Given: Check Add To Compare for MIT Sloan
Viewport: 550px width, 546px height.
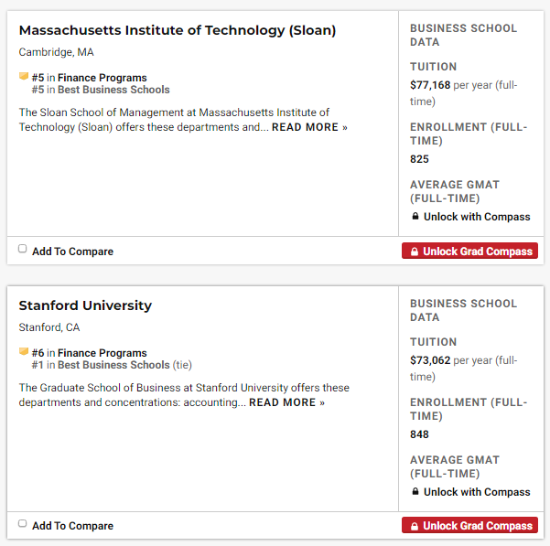Looking at the screenshot, I should [23, 249].
